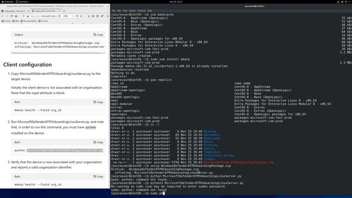Click the top bar date and time
This screenshot has height=198, width=352.
176,2
